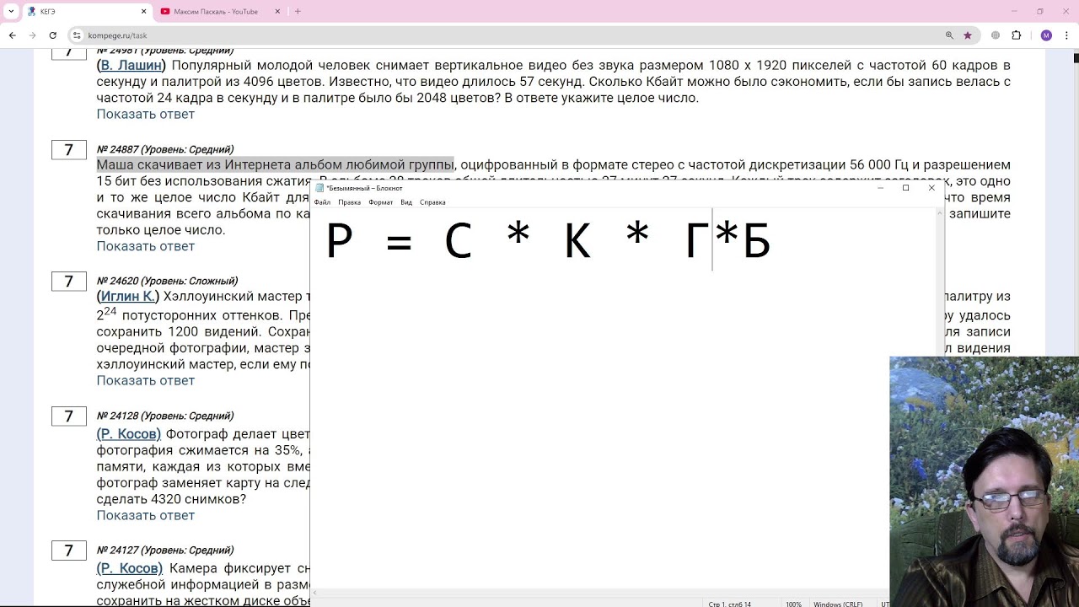
Task: Show answer for task № 24128
Action: [x=145, y=516]
